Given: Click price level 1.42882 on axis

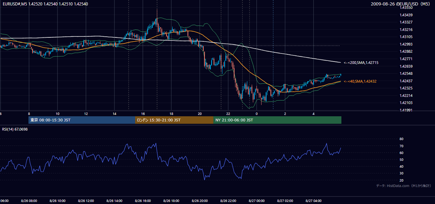Looking at the screenshot, I should 406,51.
